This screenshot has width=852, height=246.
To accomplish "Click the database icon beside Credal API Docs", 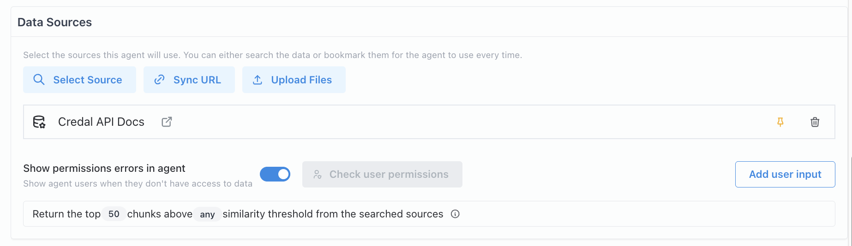I will click(39, 122).
